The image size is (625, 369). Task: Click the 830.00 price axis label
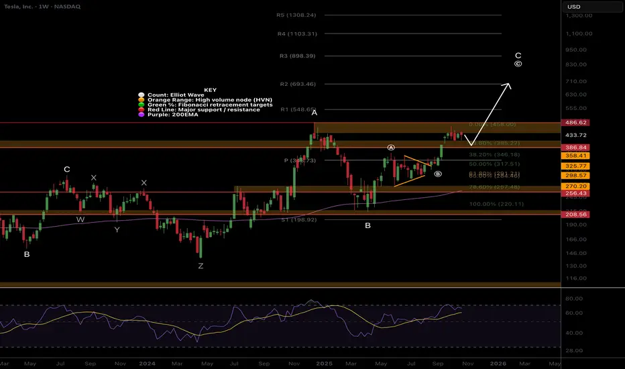[x=576, y=64]
